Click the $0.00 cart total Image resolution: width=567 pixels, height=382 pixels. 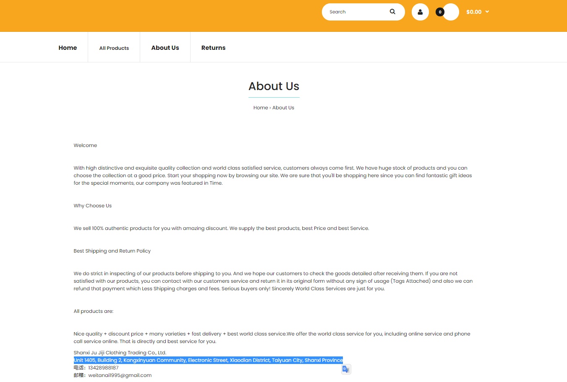click(474, 12)
